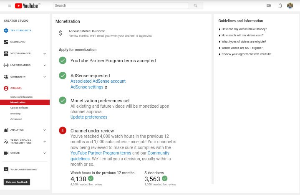This screenshot has height=195, width=300.
Task: Click the red step 4 circle
Action: 63,130
